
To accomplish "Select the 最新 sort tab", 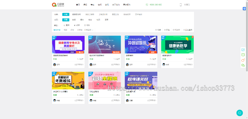I will pyautogui.click(x=66, y=30).
